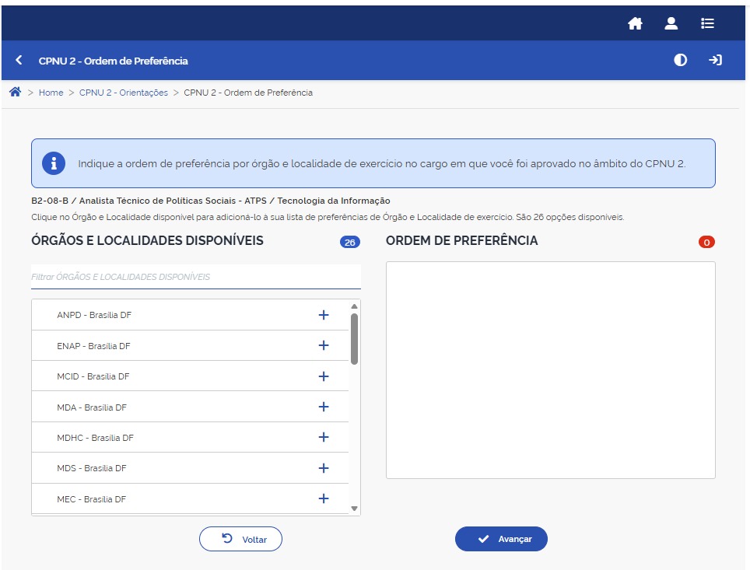Open the list menu icon
The width and height of the screenshot is (750, 570).
707,23
